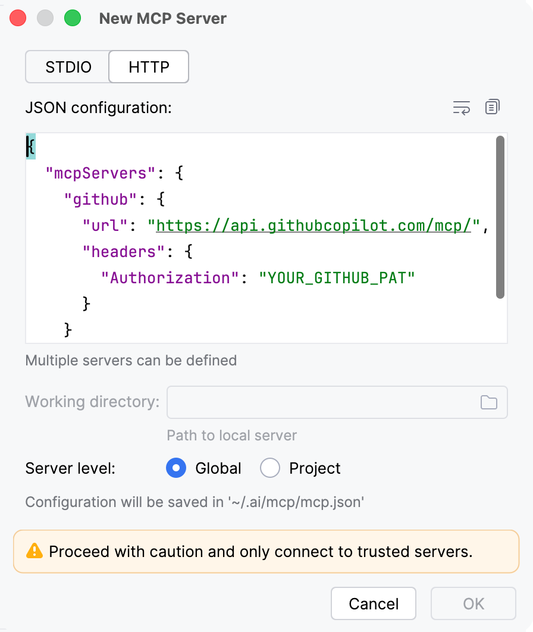Click the "Authorization" key text

[x=170, y=278]
